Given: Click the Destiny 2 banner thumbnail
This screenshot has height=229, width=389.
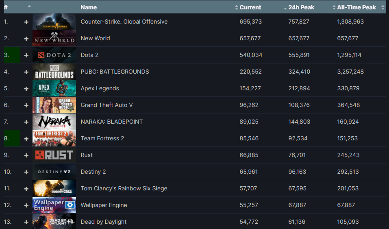Looking at the screenshot, I should pyautogui.click(x=54, y=172).
